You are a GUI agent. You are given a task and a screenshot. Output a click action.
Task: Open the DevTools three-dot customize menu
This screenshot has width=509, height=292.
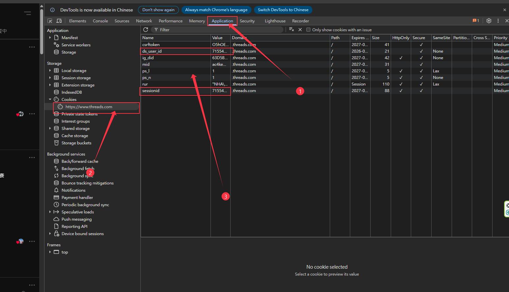click(498, 21)
